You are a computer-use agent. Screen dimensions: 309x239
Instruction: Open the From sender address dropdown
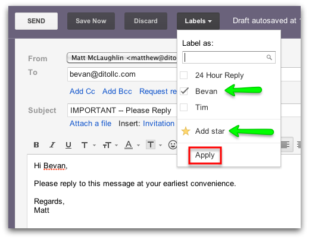click(x=122, y=58)
